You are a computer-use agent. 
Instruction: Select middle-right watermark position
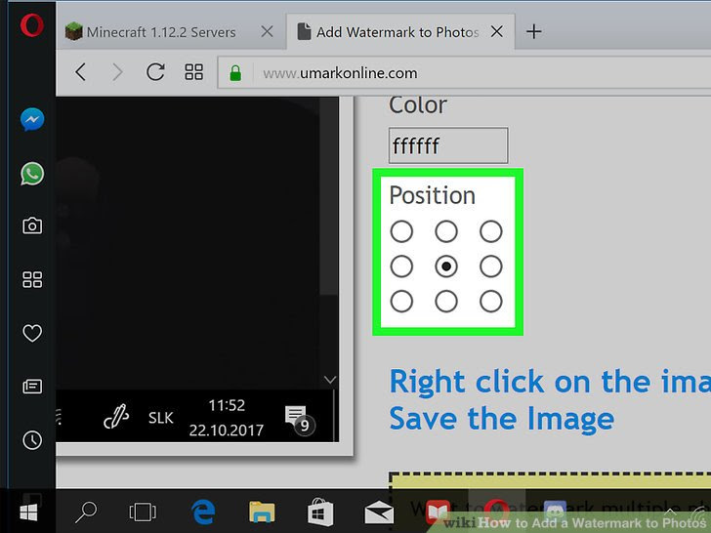tap(491, 266)
